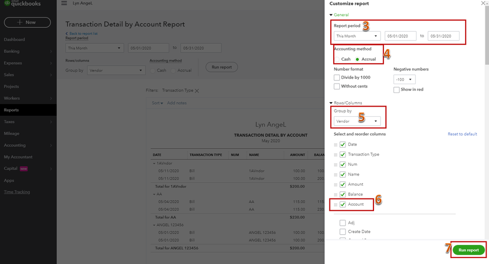The width and height of the screenshot is (489, 264).
Task: Grab the drag handle for Transaction Type column
Action: (x=336, y=154)
